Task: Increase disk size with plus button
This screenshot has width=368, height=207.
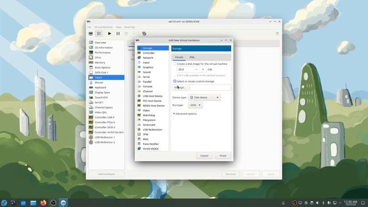Action: (203, 70)
